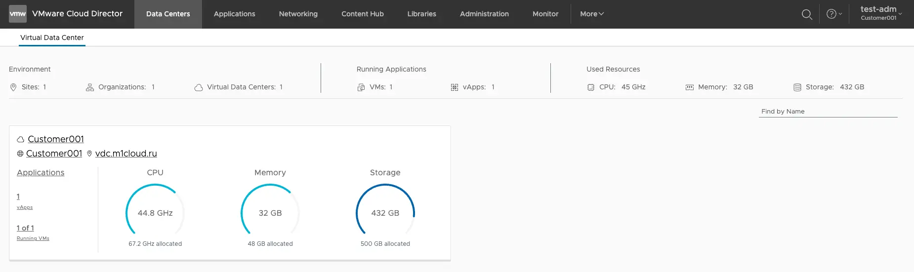Viewport: 914px width, 272px height.
Task: Select the Virtual Data Center tab
Action: click(52, 38)
